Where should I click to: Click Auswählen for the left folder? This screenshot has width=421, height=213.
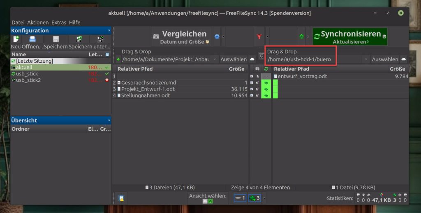pos(234,59)
